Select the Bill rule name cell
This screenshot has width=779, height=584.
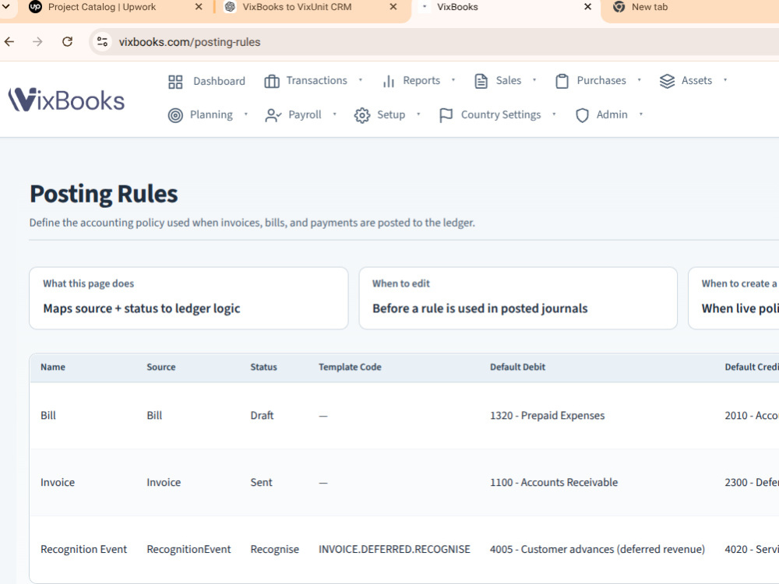pos(48,415)
